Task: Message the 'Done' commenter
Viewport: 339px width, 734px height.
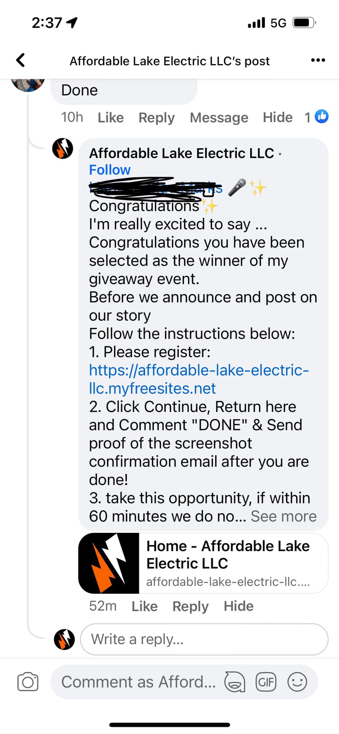Action: tap(219, 118)
